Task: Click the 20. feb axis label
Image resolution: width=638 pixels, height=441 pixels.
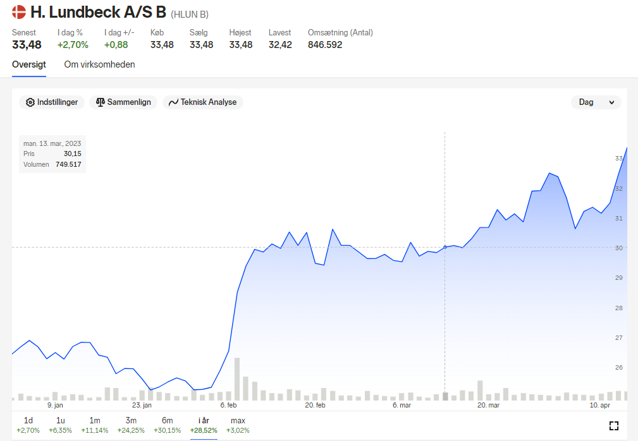Action: tap(315, 405)
